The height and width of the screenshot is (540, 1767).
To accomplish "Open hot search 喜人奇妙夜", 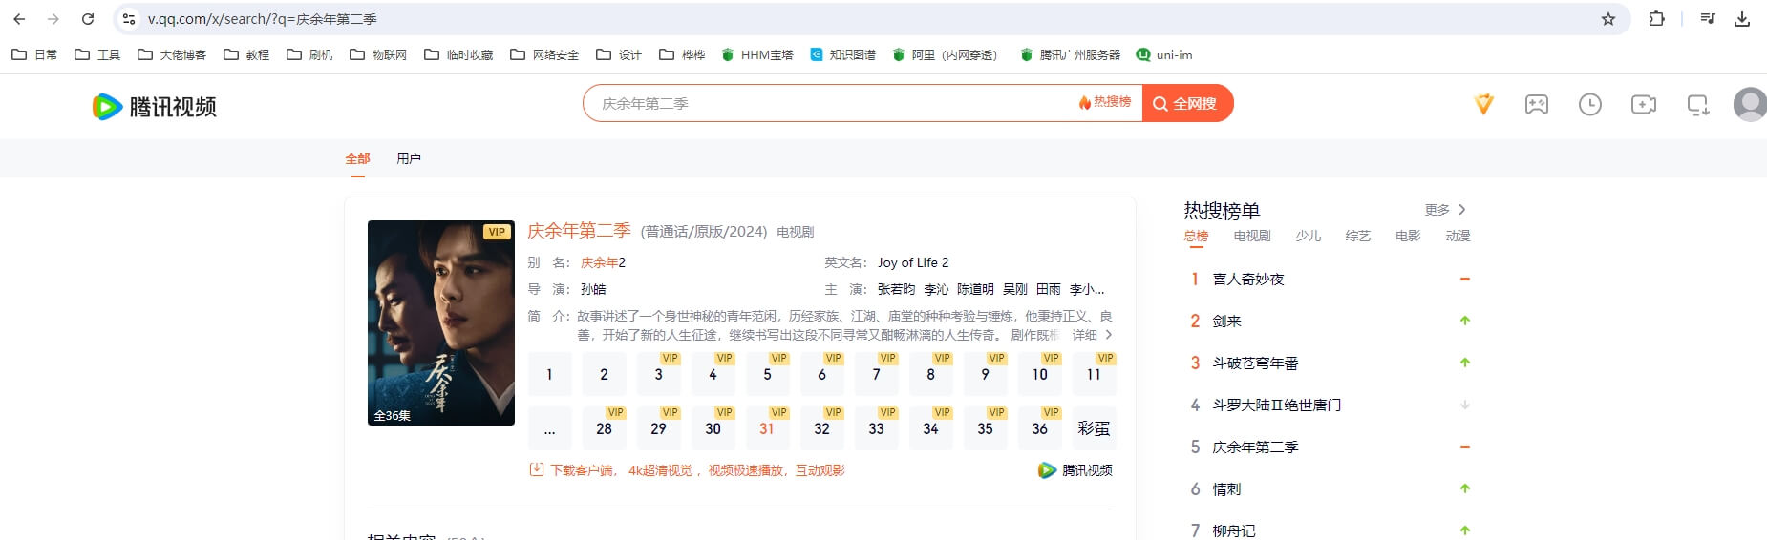I will point(1248,280).
